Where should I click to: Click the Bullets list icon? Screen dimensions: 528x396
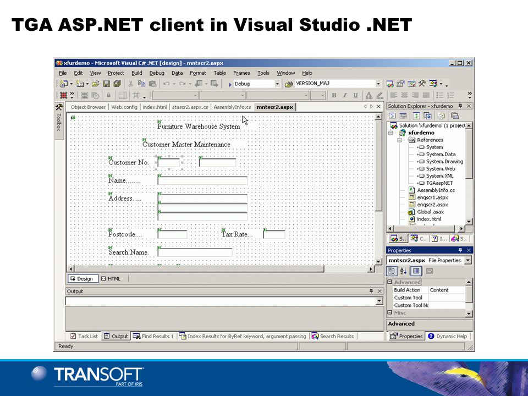tap(439, 95)
